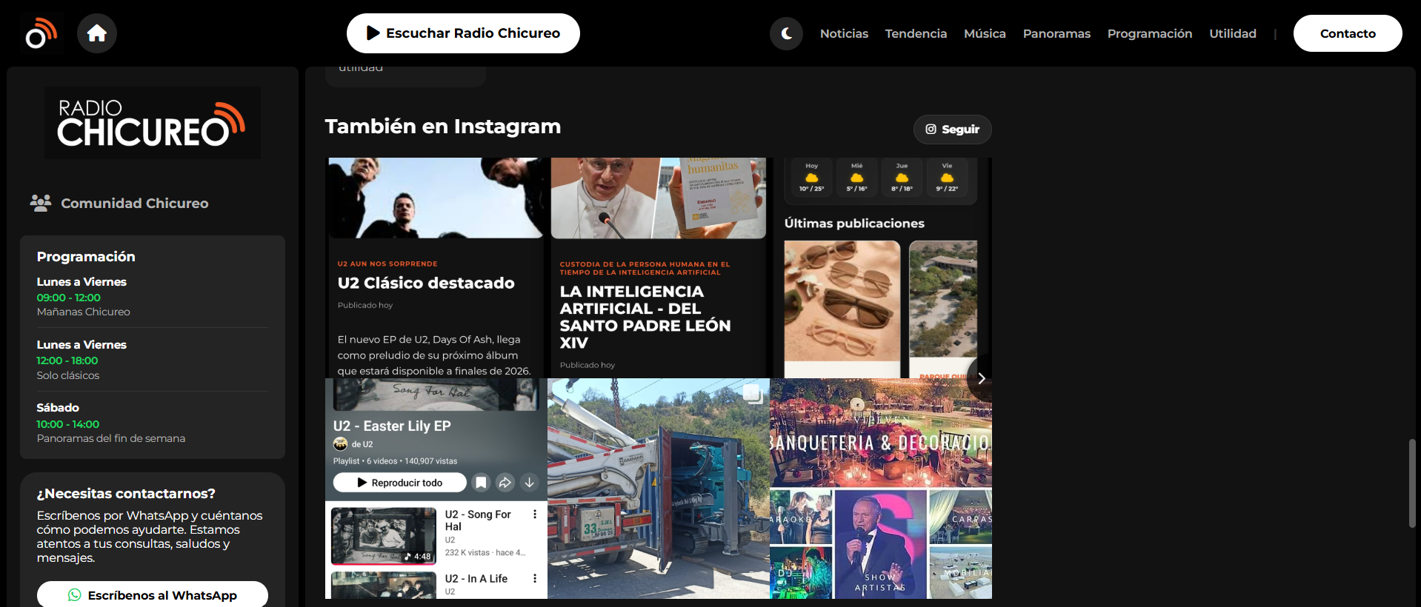Select Mañanas Chicureo schedule entry
Image resolution: width=1421 pixels, height=607 pixels.
tap(153, 296)
